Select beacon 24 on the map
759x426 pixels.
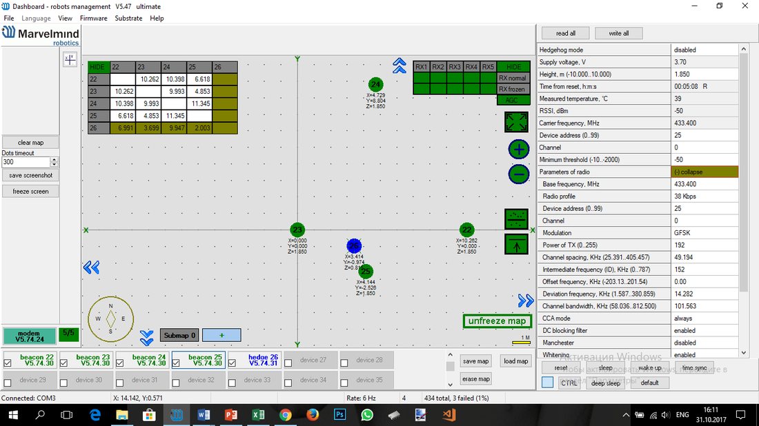(x=375, y=84)
